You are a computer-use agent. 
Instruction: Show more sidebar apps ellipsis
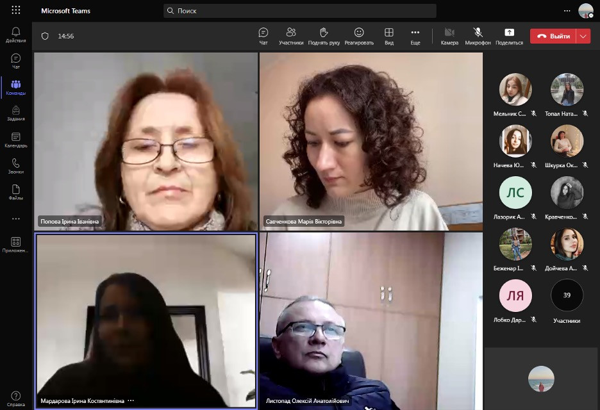coord(15,218)
